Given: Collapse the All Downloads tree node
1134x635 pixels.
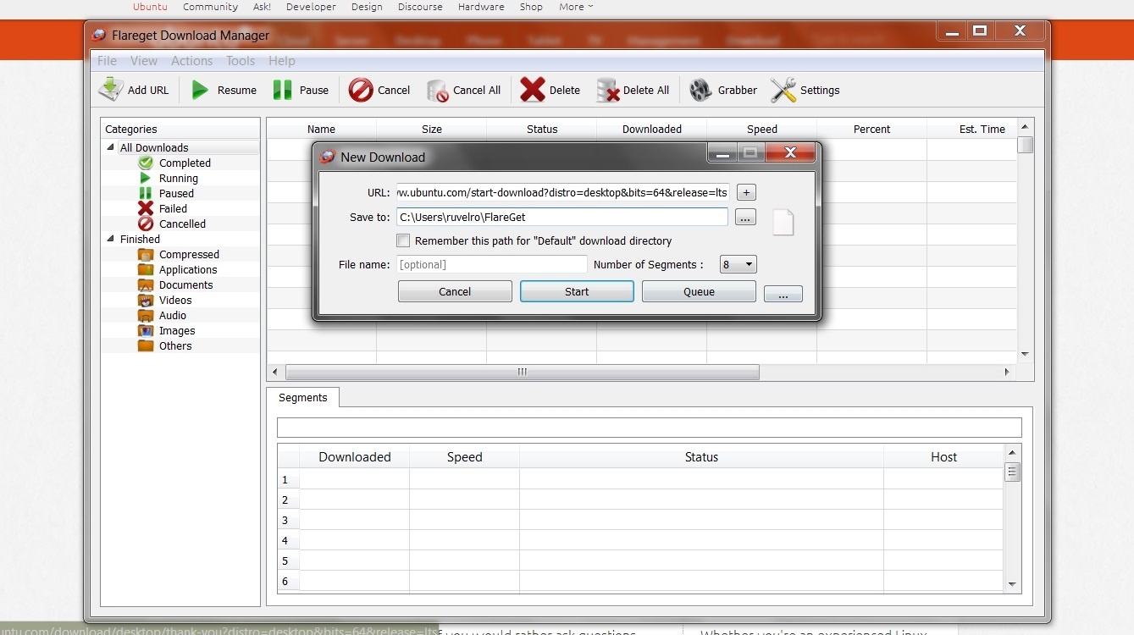Looking at the screenshot, I should tap(110, 147).
